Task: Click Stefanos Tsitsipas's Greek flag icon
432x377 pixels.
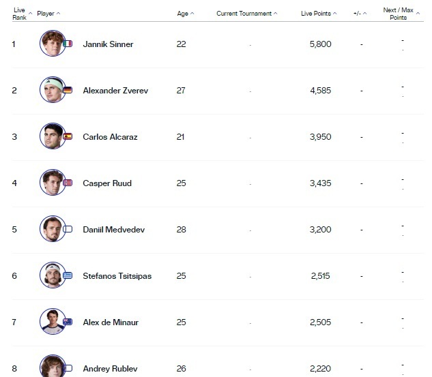Action: [67, 276]
